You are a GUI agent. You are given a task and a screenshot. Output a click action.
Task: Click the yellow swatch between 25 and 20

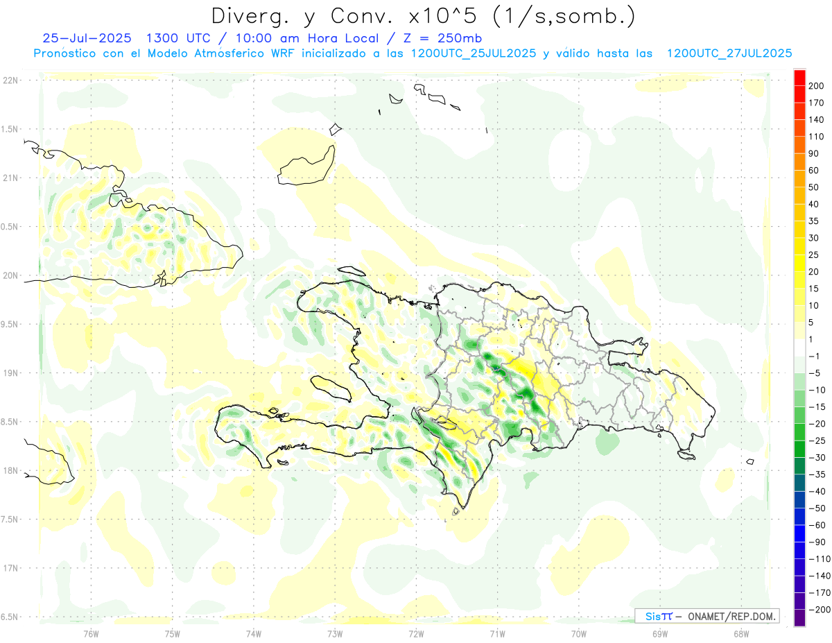coord(799,263)
